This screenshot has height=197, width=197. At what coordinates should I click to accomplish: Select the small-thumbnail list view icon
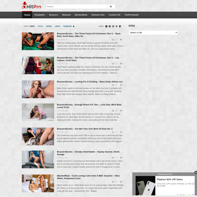coord(117,26)
